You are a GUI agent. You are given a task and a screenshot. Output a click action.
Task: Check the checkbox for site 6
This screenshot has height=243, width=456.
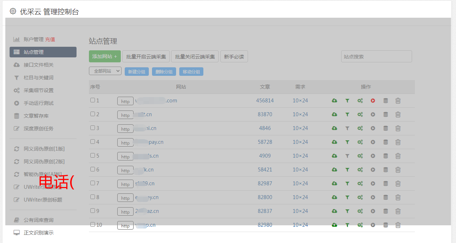pyautogui.click(x=92, y=169)
